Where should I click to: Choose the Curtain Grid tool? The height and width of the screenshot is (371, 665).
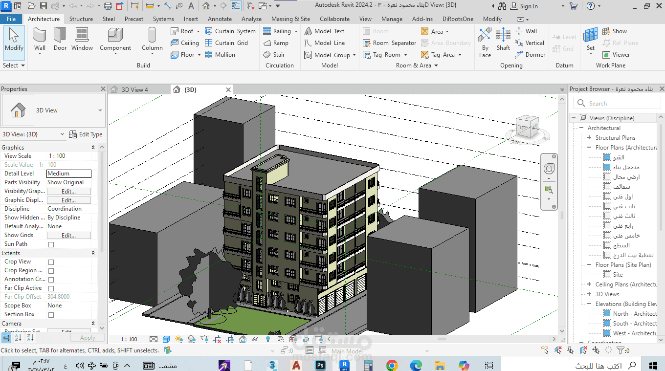pyautogui.click(x=226, y=43)
